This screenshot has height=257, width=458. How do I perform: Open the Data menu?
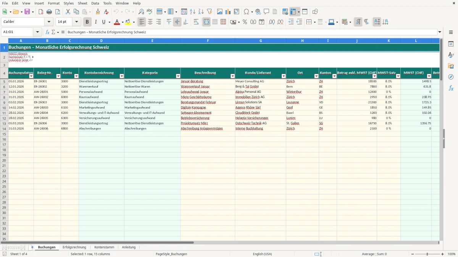95,3
